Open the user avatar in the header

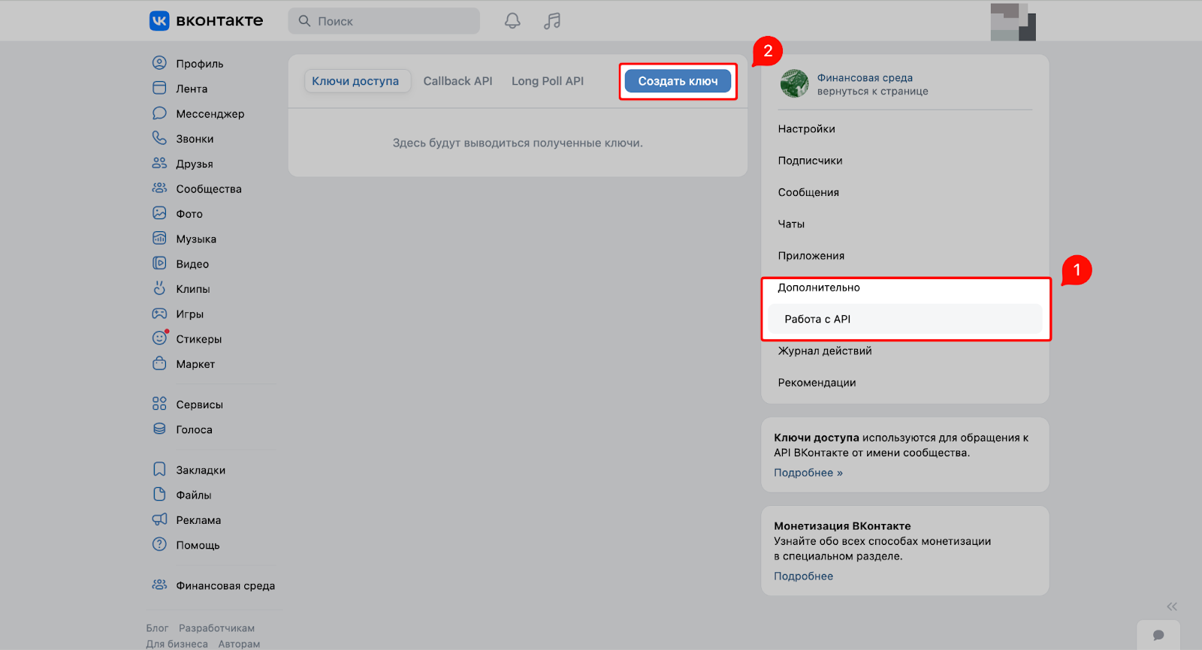click(1013, 22)
